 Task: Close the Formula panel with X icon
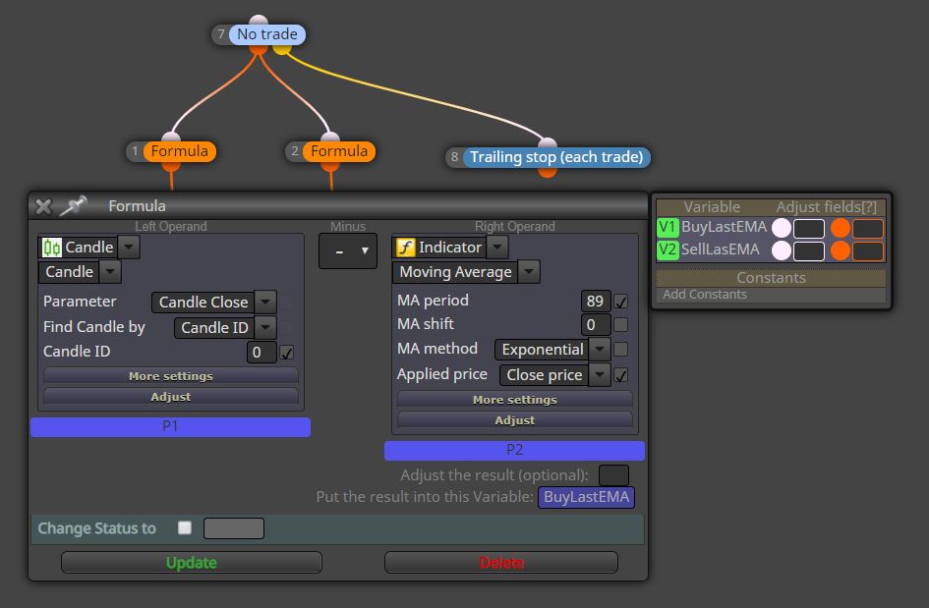43,206
